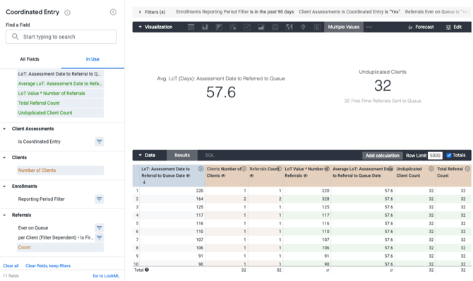Toggle visibility eye on Clients Number of Clients
473x281 pixels.
click(x=224, y=175)
